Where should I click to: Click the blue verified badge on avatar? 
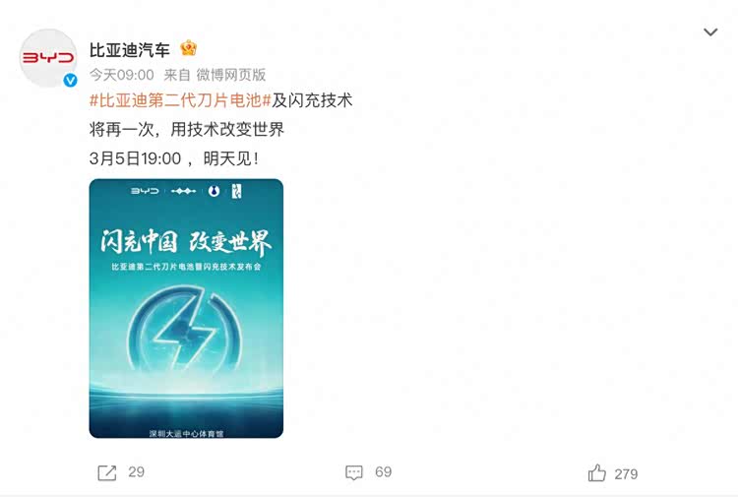click(x=70, y=81)
